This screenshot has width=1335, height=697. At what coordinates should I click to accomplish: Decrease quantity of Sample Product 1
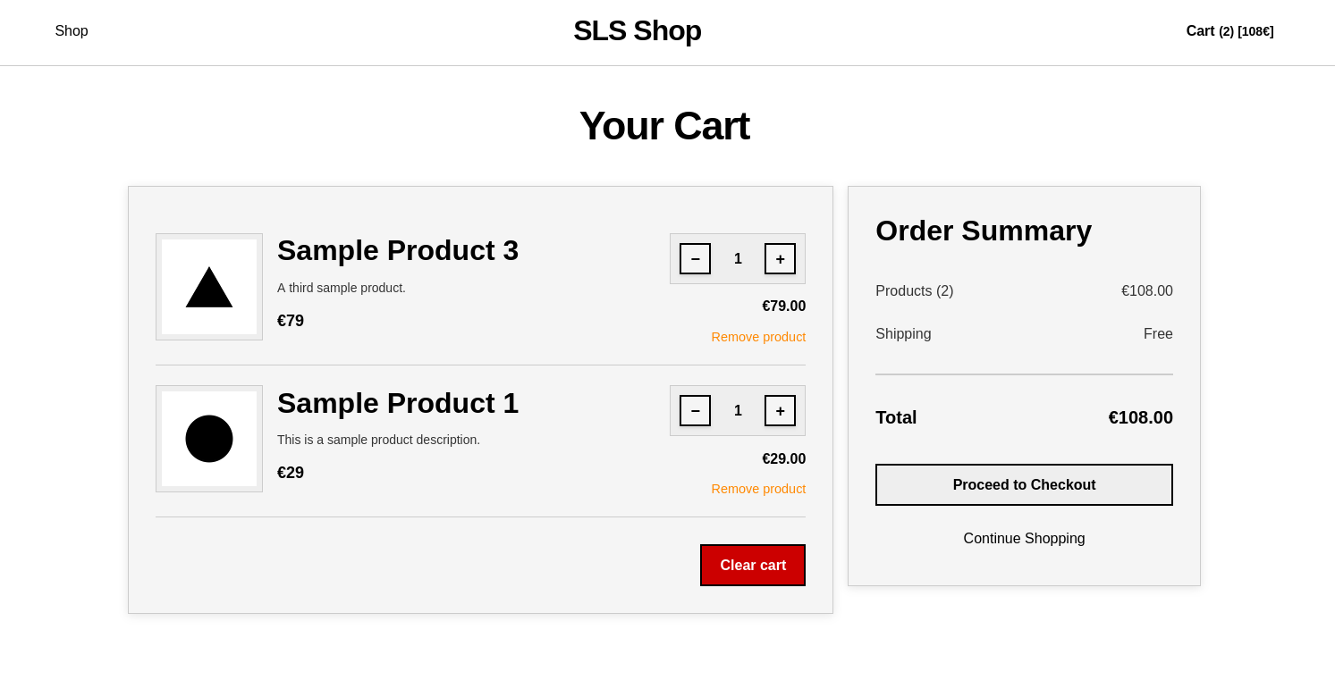click(695, 410)
